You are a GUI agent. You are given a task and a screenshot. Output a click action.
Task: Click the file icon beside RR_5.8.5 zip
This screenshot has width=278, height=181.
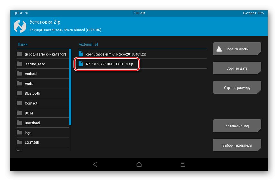(x=80, y=64)
